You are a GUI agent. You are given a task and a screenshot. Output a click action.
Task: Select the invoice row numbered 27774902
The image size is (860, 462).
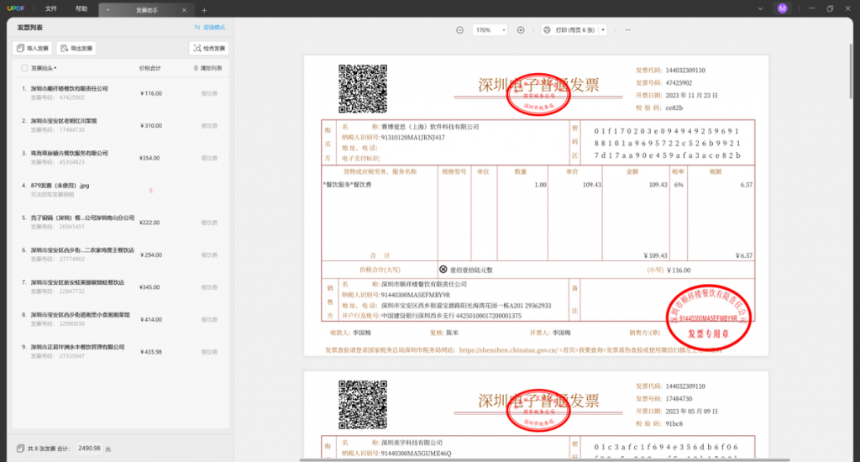(121, 255)
